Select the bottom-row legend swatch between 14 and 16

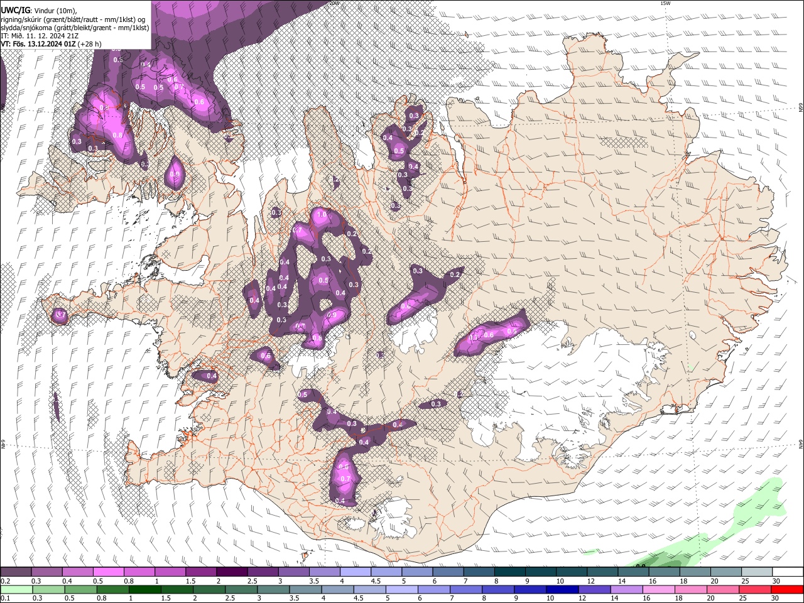coord(627,589)
